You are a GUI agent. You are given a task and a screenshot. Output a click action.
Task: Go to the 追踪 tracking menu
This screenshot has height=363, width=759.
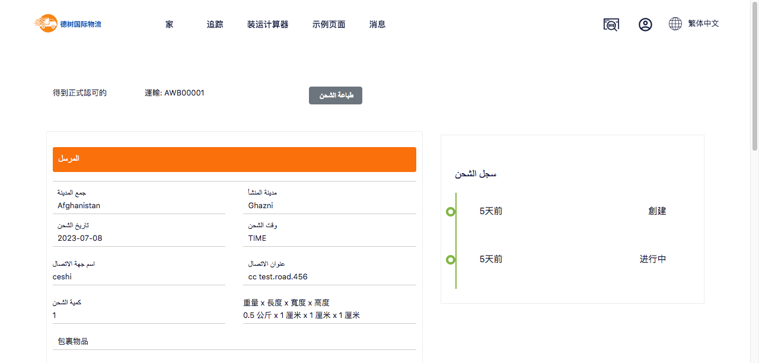coord(215,24)
